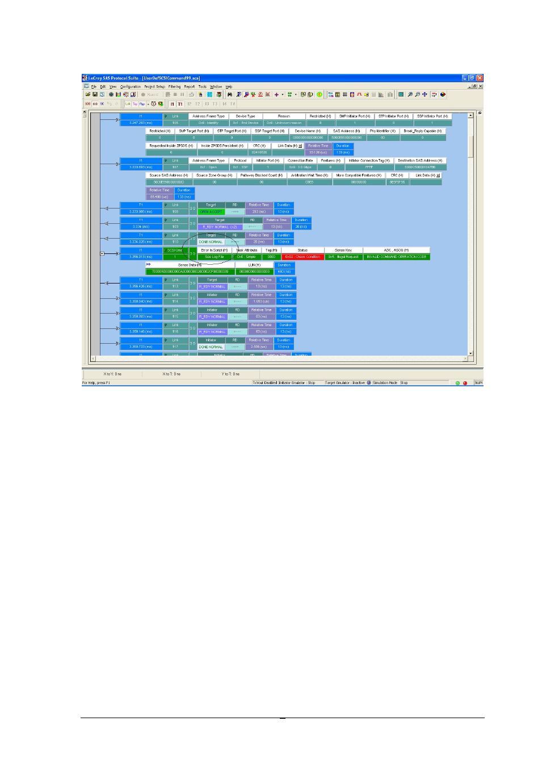
Task: Open the Filtering menu
Action: [174, 86]
